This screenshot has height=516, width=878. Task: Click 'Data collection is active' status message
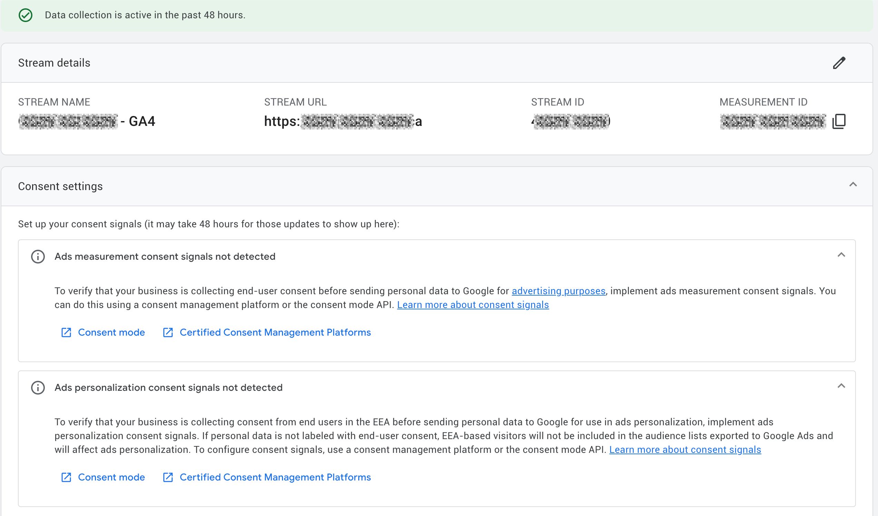pos(145,15)
